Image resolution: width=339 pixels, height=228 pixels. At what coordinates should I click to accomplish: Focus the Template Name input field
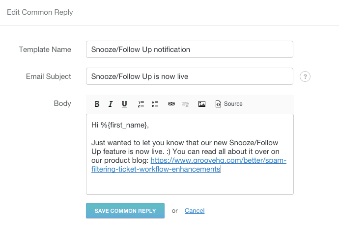[189, 50]
